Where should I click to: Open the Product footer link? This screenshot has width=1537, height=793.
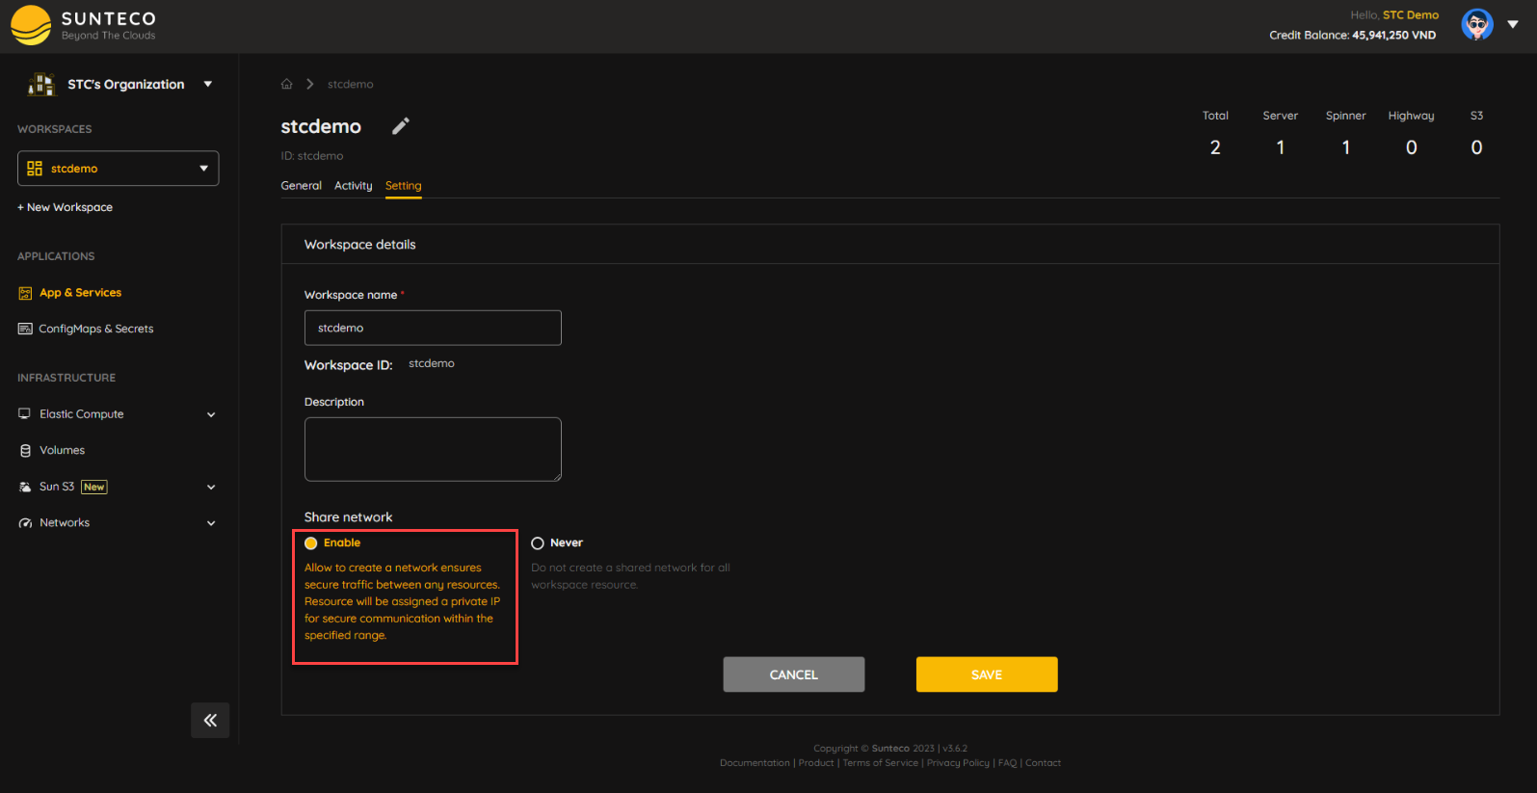pyautogui.click(x=816, y=763)
